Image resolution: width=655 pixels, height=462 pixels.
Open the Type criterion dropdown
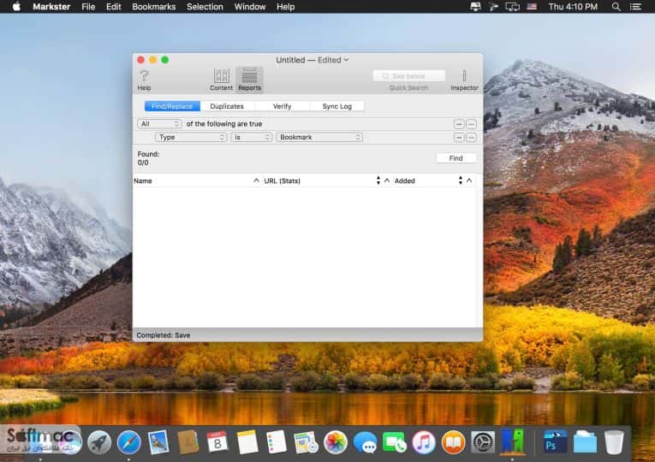191,137
